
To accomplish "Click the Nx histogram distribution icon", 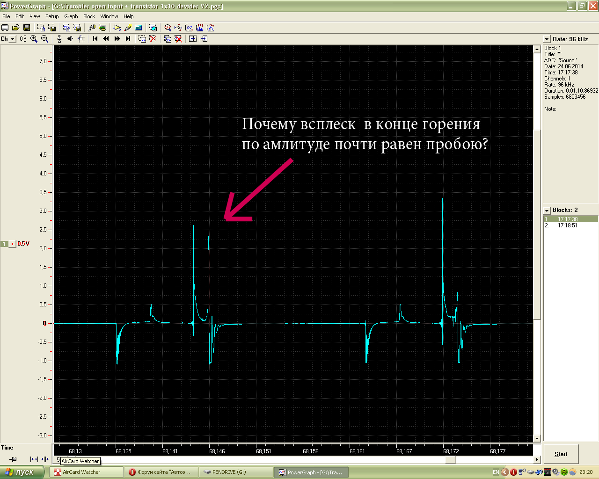I will pos(211,28).
